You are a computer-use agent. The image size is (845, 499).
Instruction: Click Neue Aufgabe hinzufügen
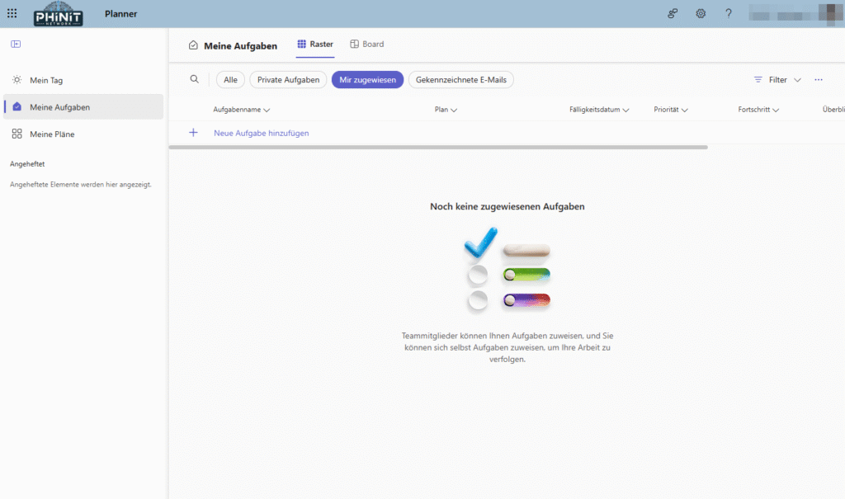[x=260, y=133]
